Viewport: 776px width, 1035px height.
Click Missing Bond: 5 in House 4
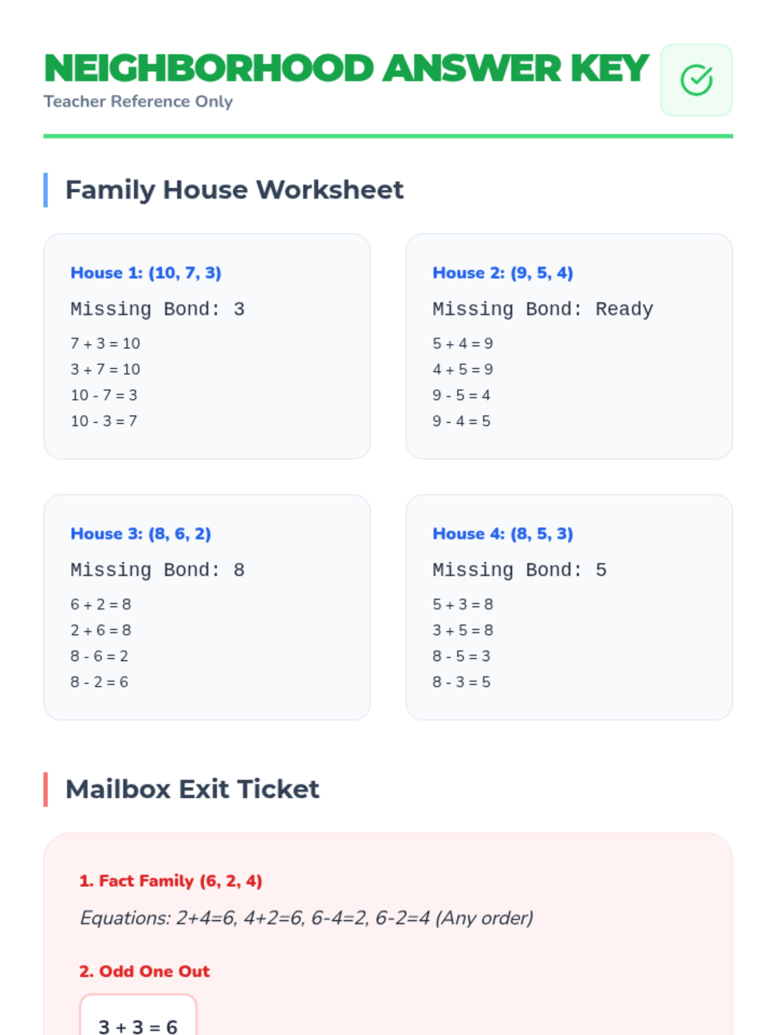[519, 570]
